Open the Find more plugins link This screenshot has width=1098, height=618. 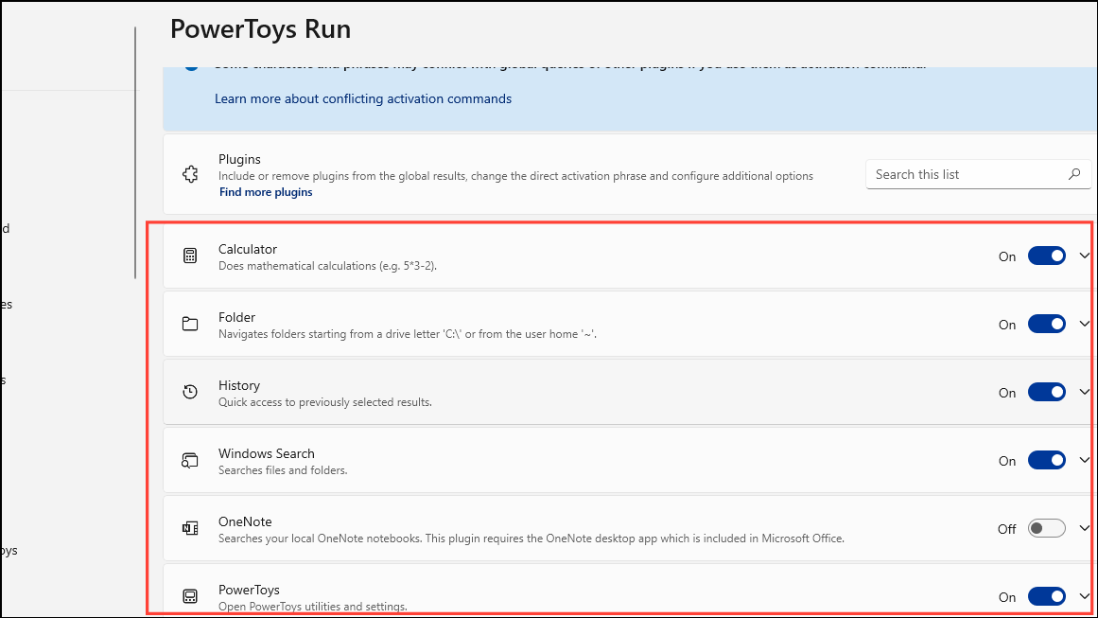pyautogui.click(x=266, y=192)
